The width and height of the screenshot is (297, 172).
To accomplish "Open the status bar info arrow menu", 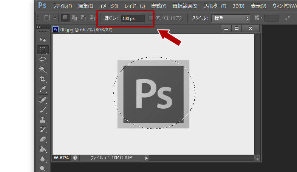I will (x=146, y=158).
